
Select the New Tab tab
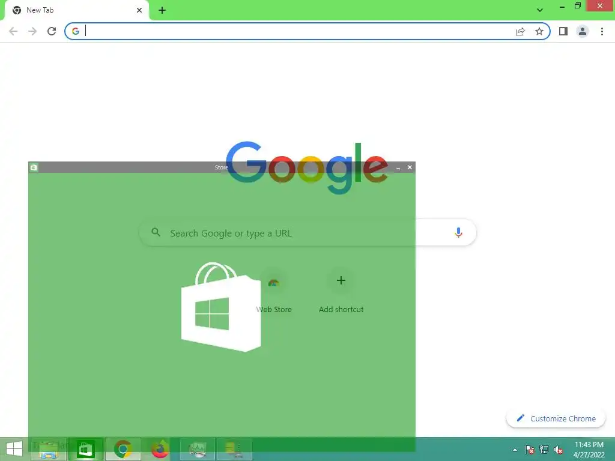76,10
